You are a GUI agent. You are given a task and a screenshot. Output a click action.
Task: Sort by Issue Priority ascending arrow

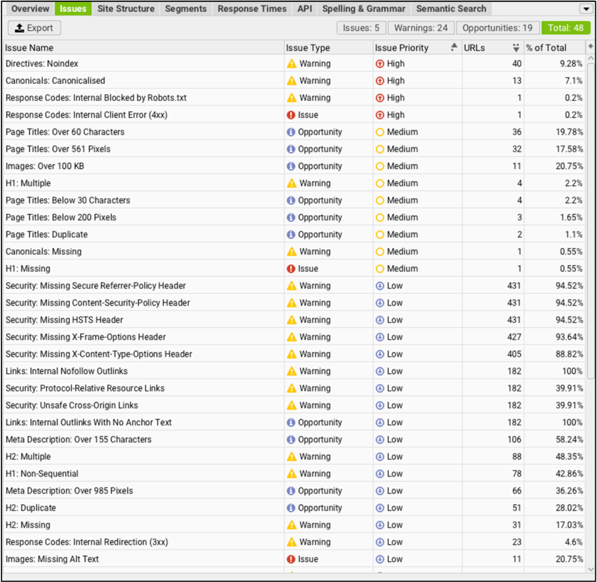pos(454,47)
